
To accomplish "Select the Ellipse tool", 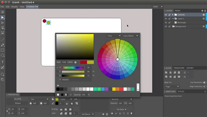I will click(x=3, y=55).
